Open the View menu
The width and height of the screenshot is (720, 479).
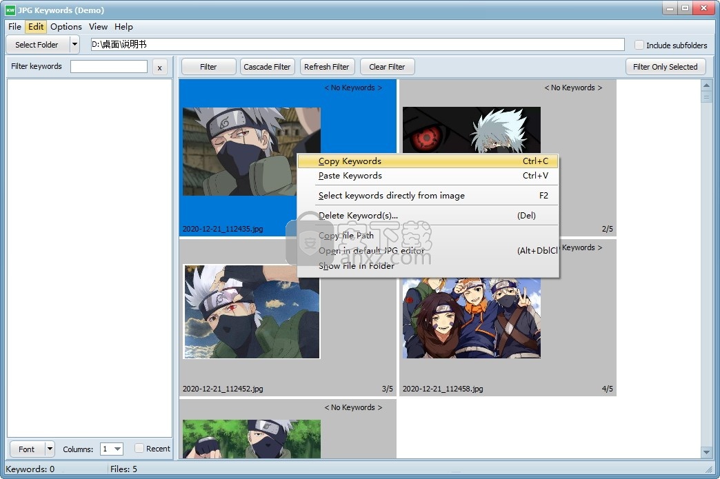point(98,27)
